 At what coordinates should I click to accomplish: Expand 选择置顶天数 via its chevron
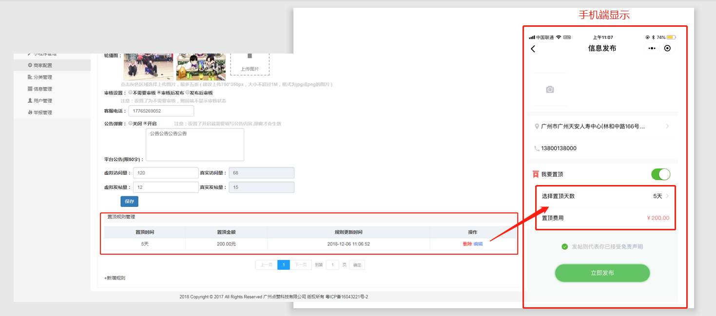(x=667, y=196)
